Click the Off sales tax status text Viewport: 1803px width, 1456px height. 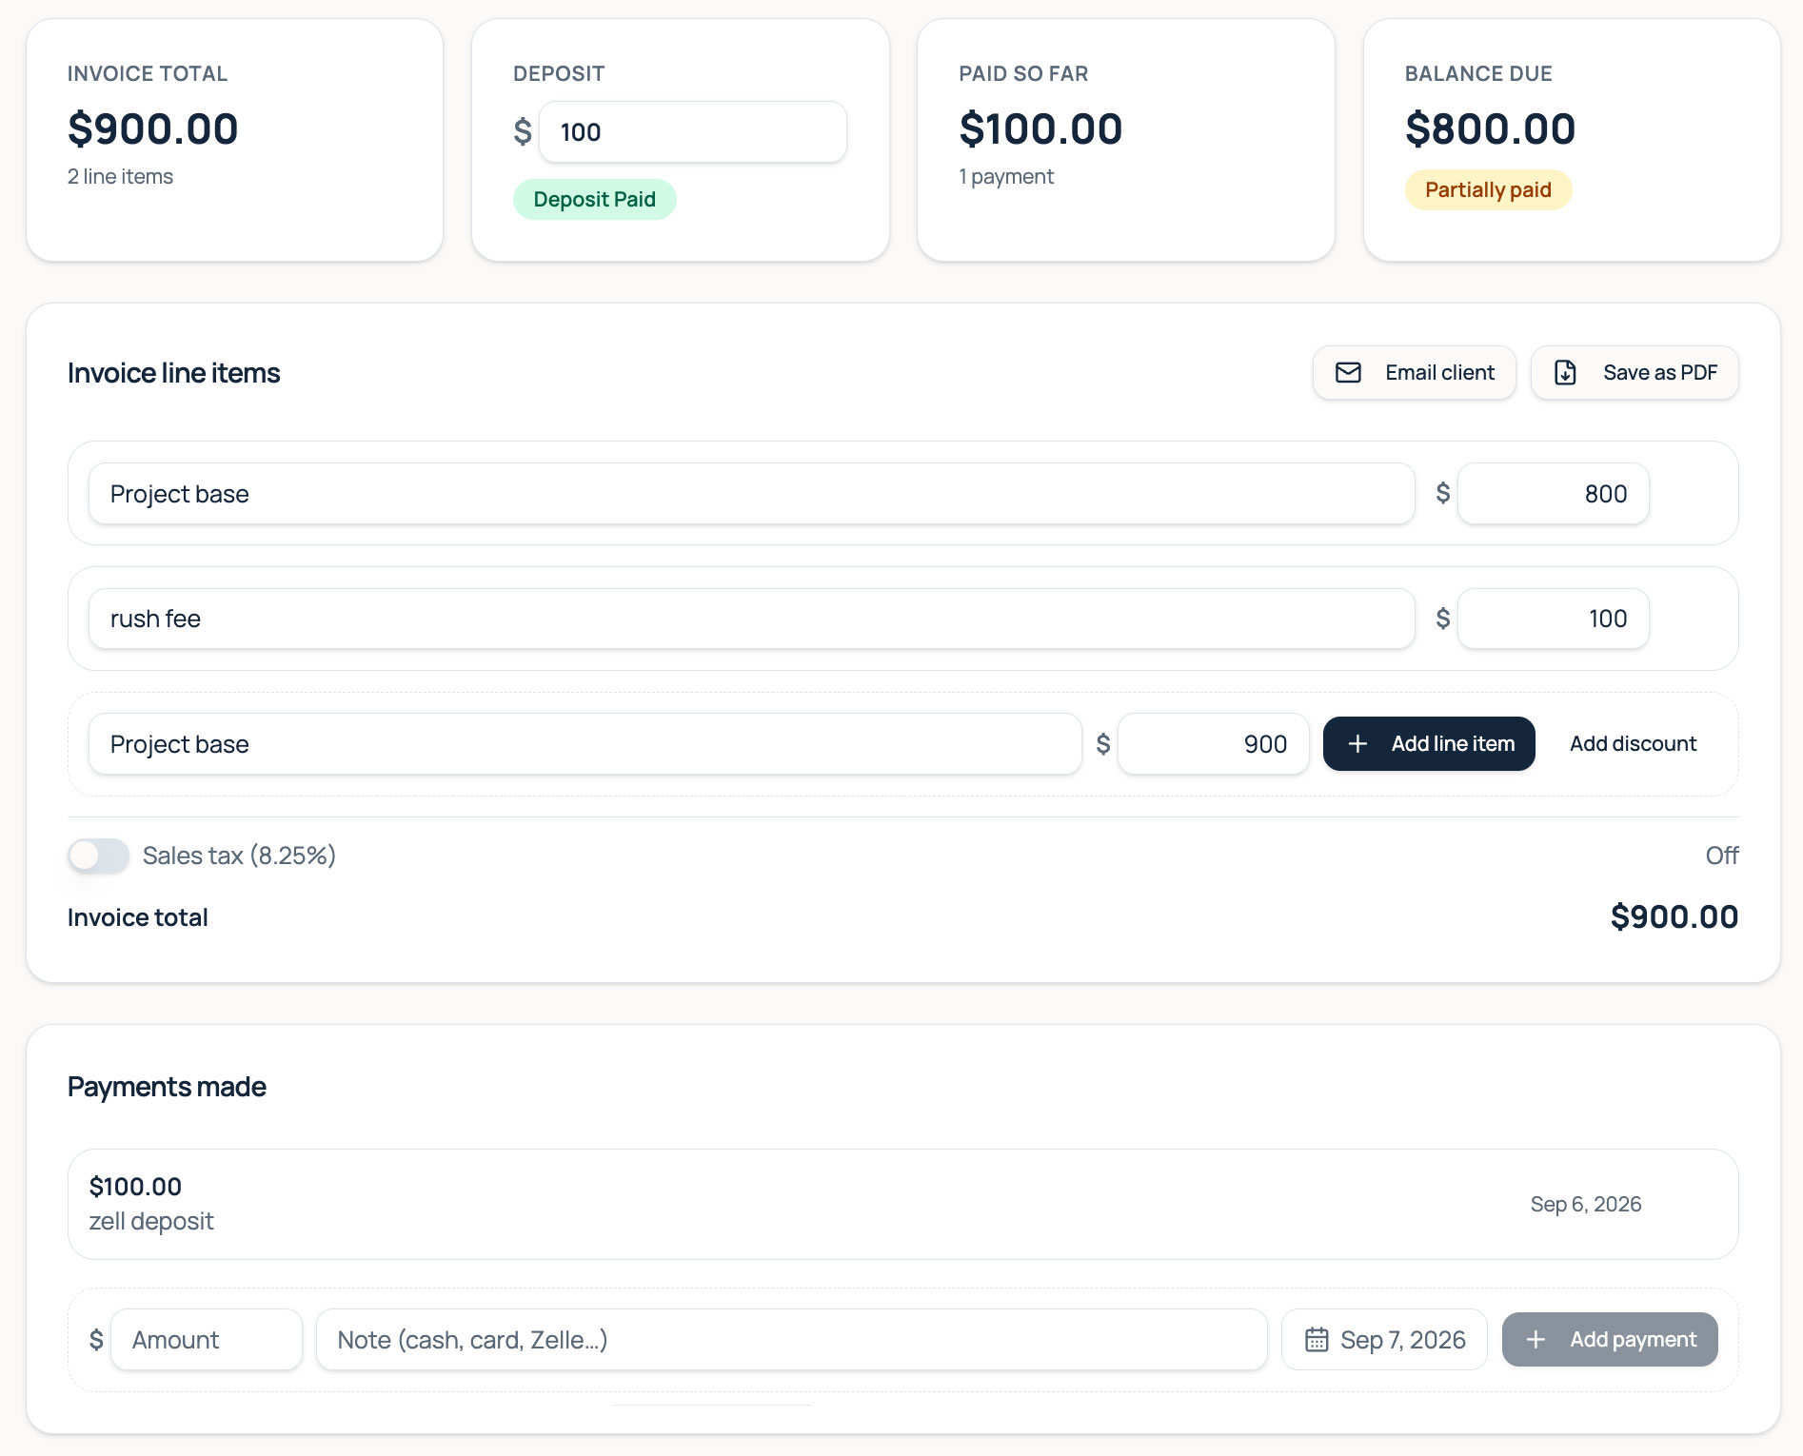point(1721,856)
